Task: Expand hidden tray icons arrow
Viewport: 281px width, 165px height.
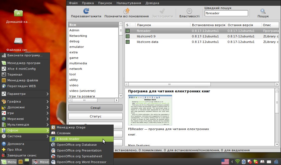Action: click(232, 162)
